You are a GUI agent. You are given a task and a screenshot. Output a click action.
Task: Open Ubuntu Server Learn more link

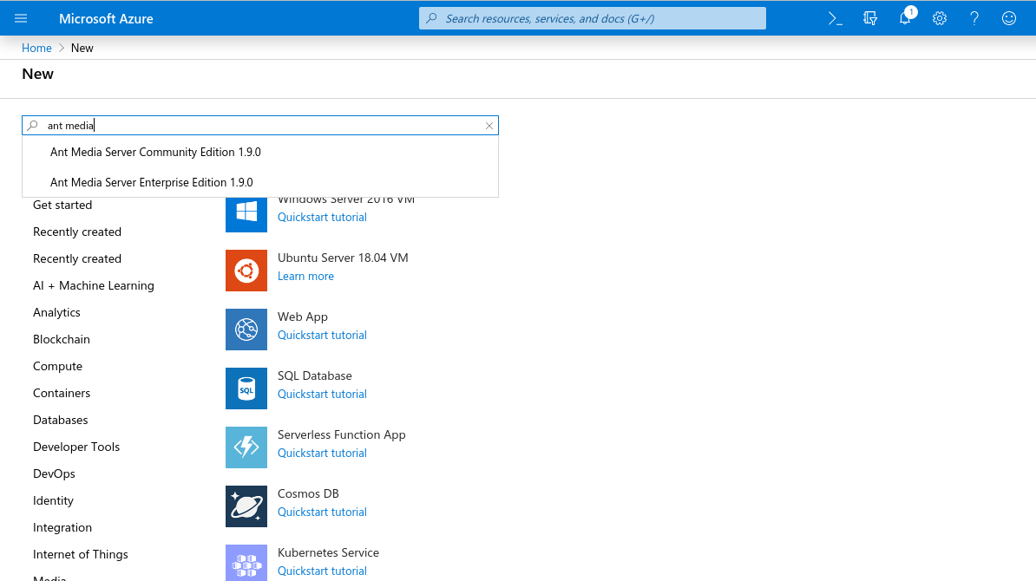click(x=305, y=276)
